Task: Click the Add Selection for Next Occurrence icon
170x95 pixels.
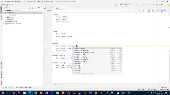Action: click(x=153, y=11)
